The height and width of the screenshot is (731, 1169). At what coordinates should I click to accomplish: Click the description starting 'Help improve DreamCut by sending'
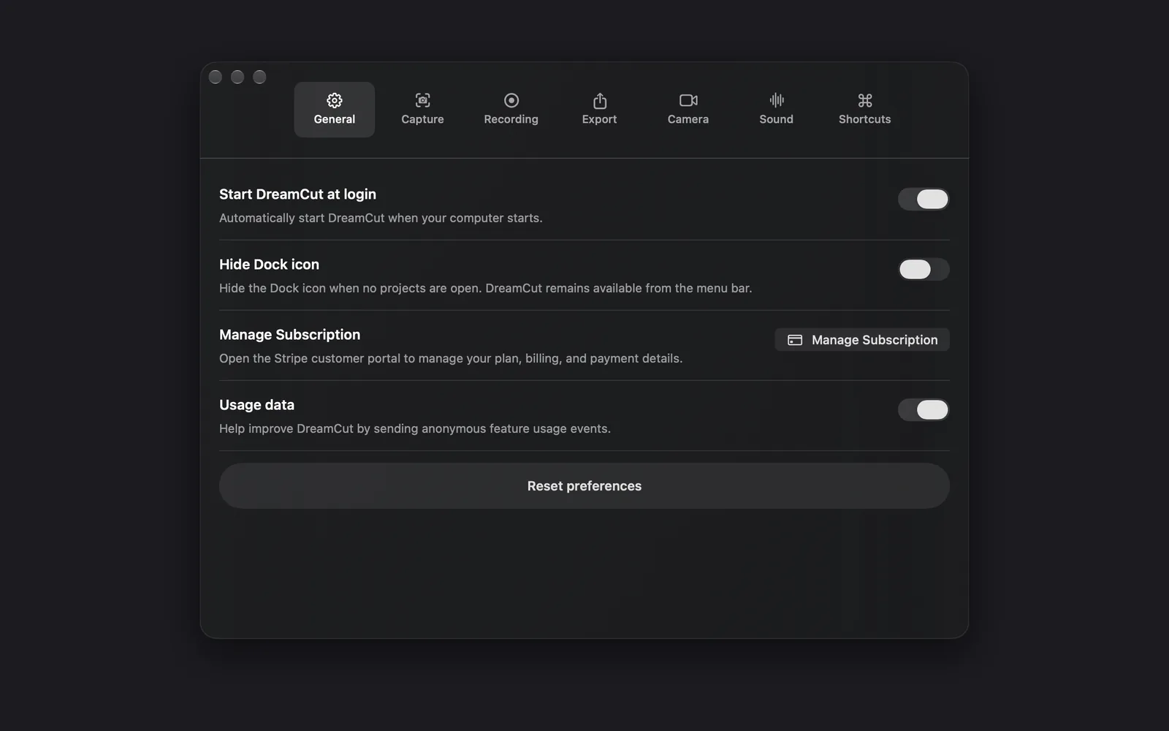click(x=415, y=428)
